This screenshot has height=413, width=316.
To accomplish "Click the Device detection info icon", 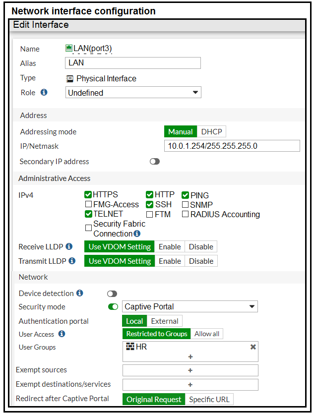I will [x=79, y=294].
